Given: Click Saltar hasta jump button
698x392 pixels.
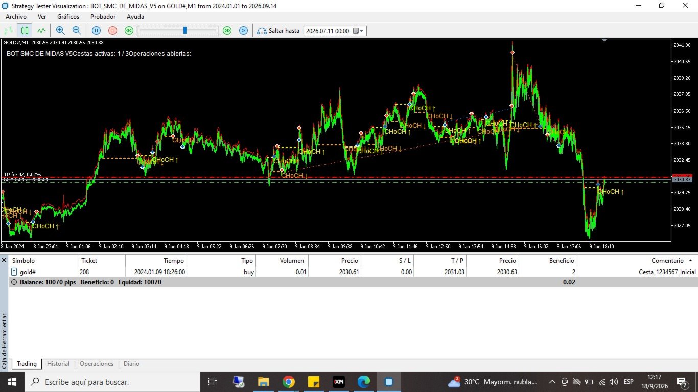Looking at the screenshot, I should (278, 31).
